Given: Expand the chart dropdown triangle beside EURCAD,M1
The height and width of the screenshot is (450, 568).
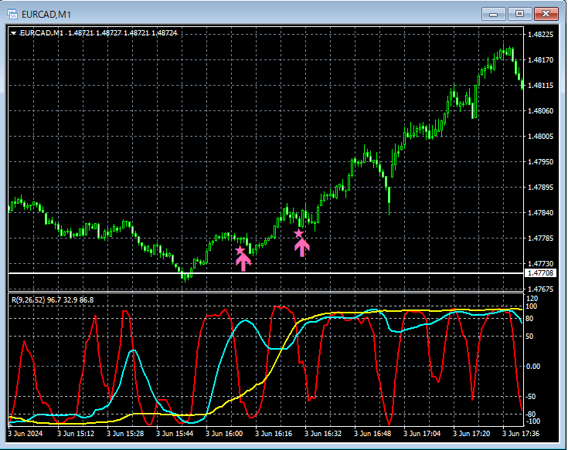Looking at the screenshot, I should [14, 33].
